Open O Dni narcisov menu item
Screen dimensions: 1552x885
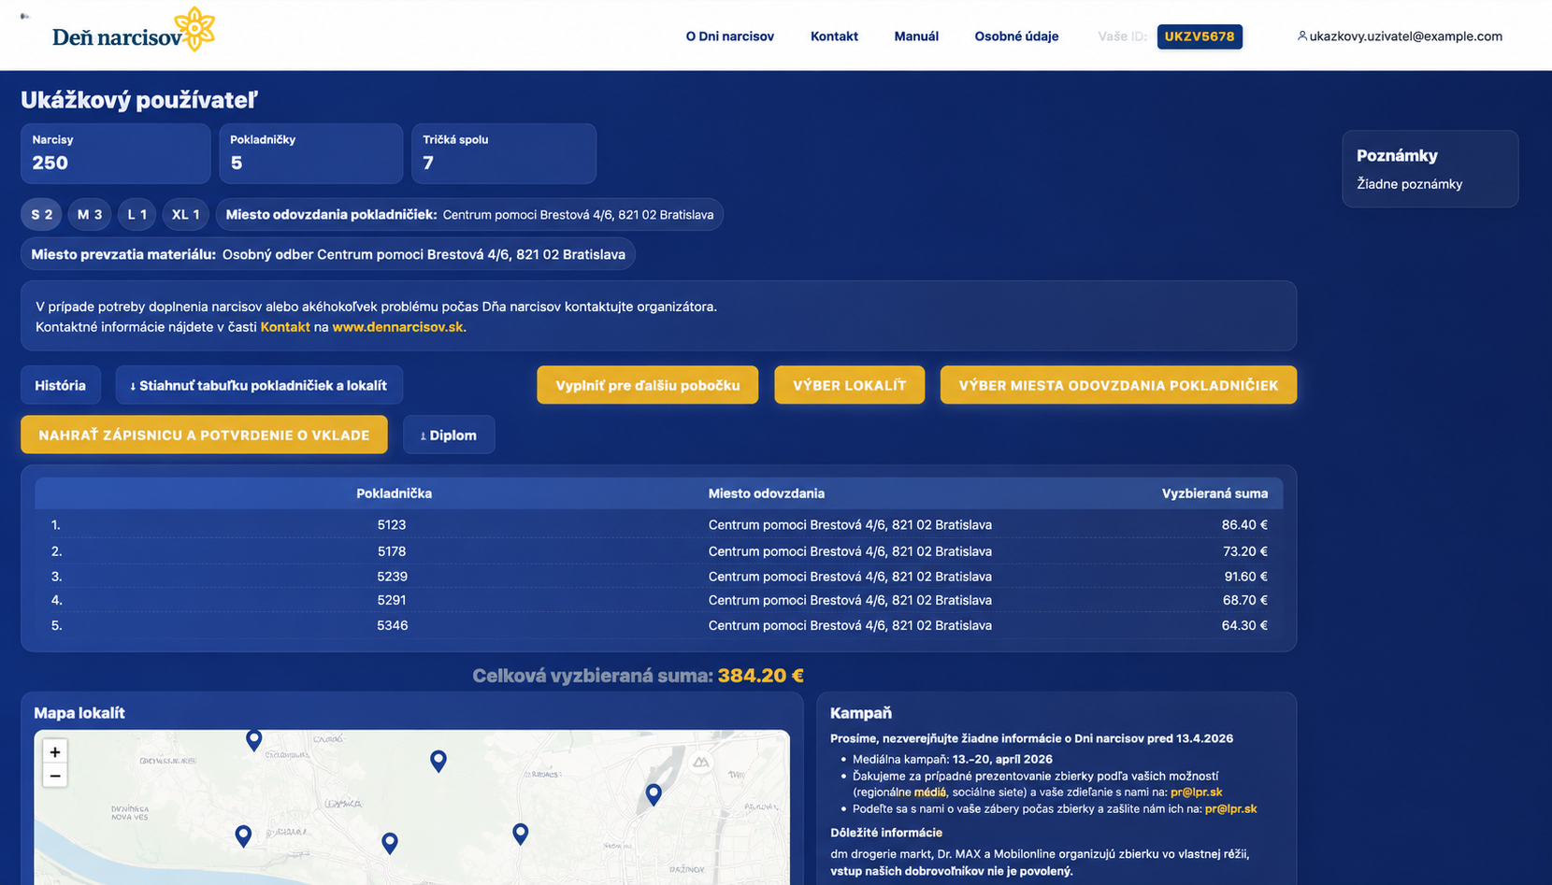coord(729,36)
